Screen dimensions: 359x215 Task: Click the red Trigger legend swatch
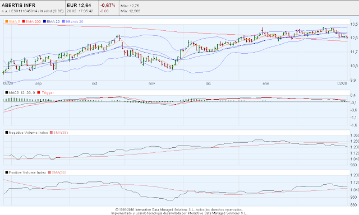(39, 92)
